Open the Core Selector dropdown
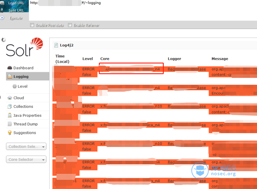This screenshot has width=257, height=189. pos(26,159)
